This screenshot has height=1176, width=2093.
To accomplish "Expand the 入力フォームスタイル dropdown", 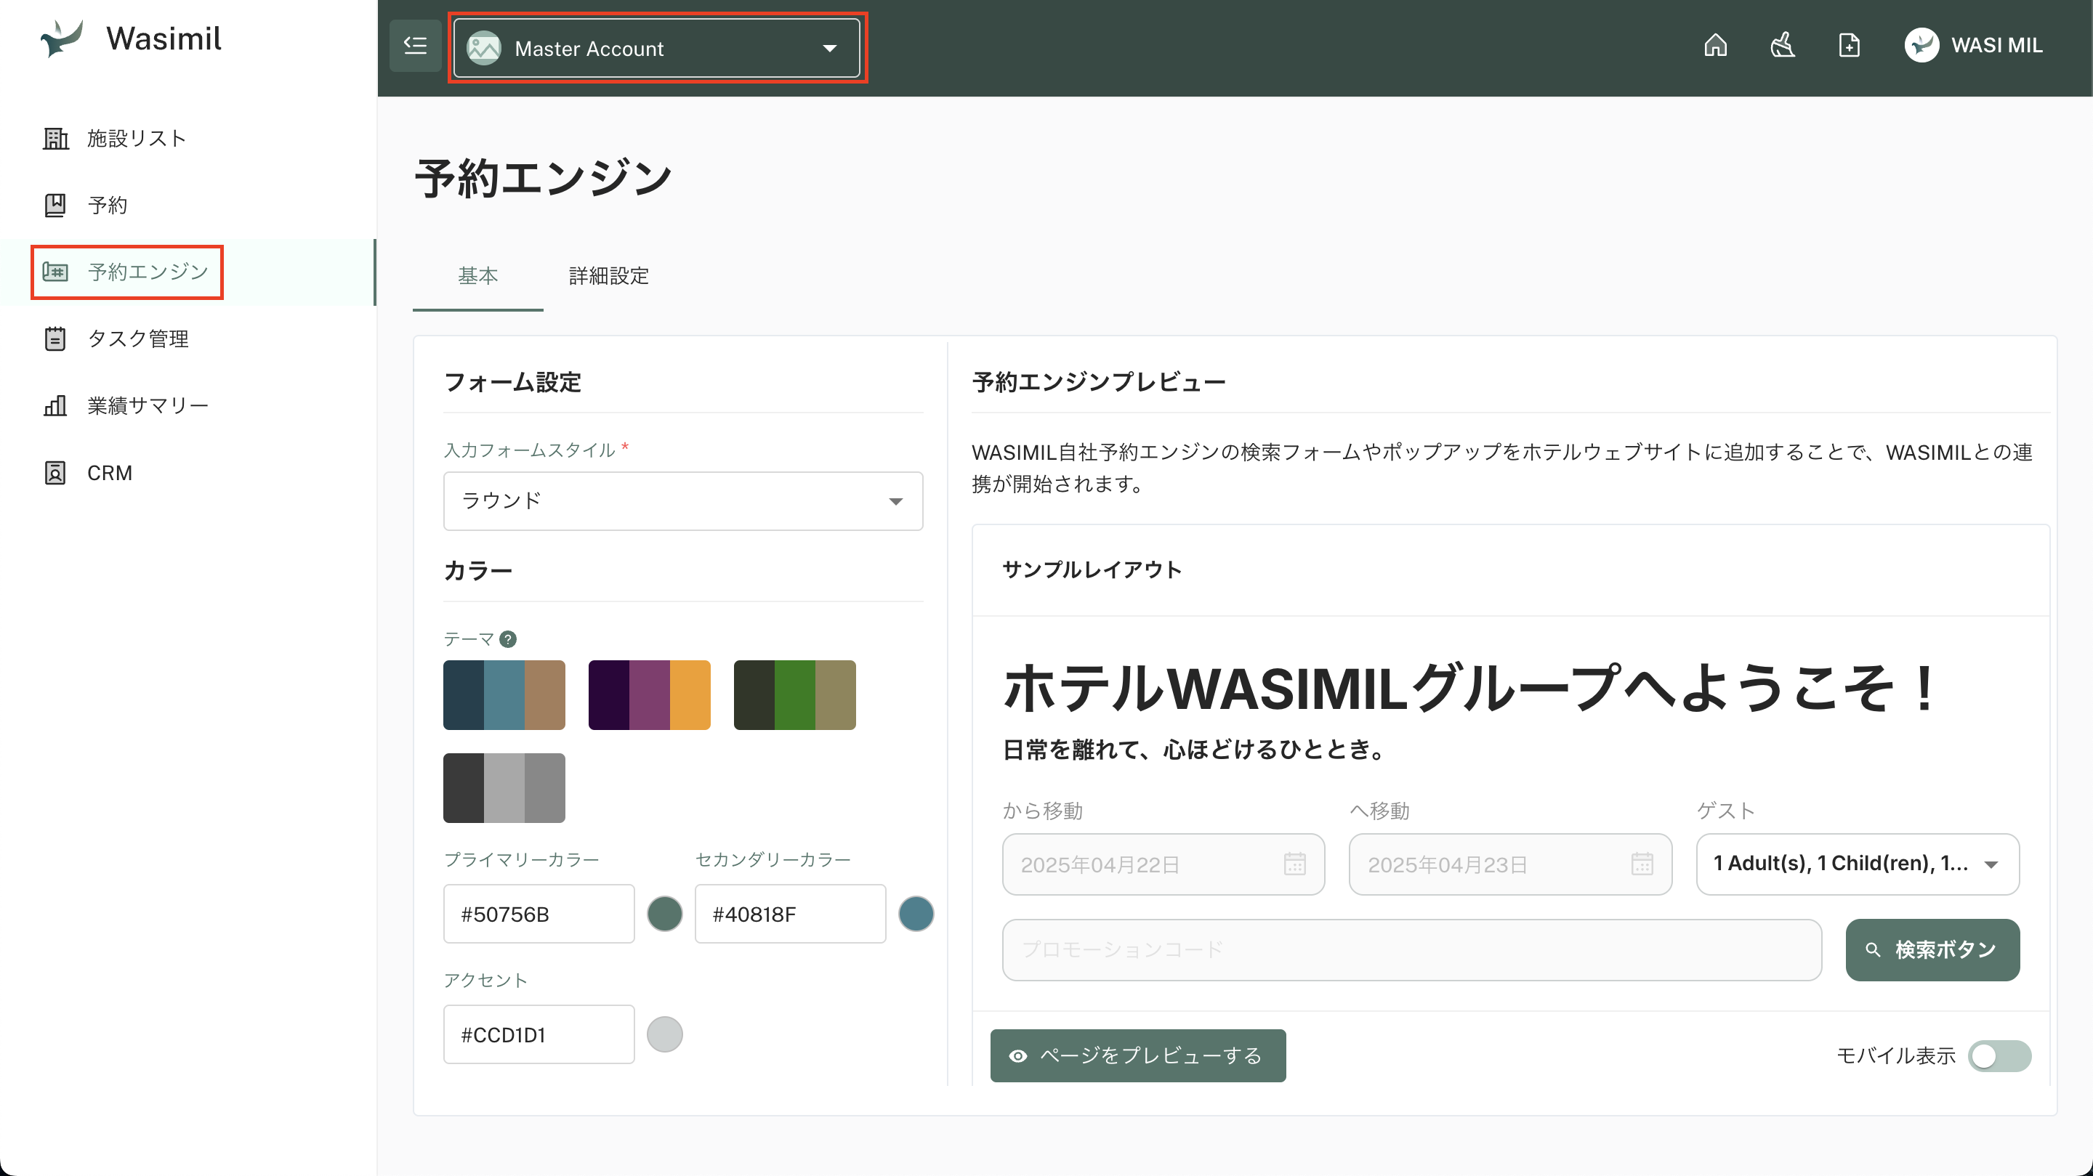I will (x=682, y=501).
